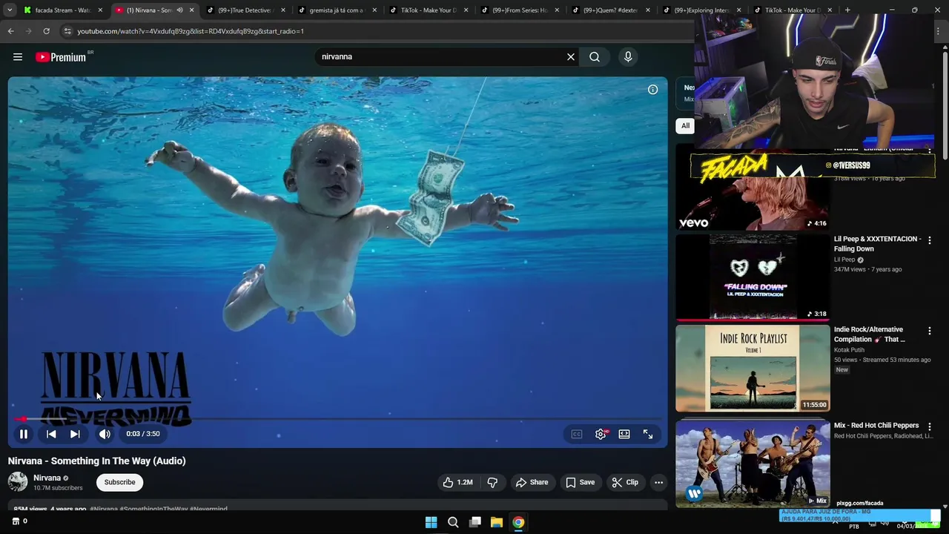Image resolution: width=949 pixels, height=534 pixels.
Task: Share the Nirvana video
Action: tap(532, 482)
